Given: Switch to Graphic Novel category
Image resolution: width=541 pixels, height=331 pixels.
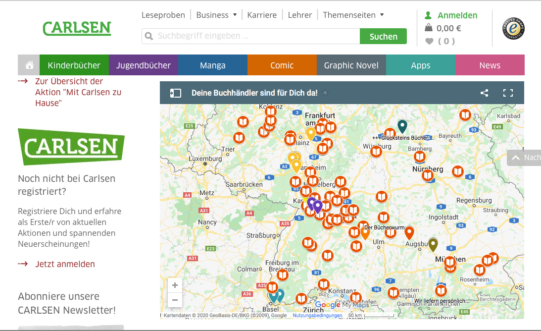Looking at the screenshot, I should tap(351, 65).
